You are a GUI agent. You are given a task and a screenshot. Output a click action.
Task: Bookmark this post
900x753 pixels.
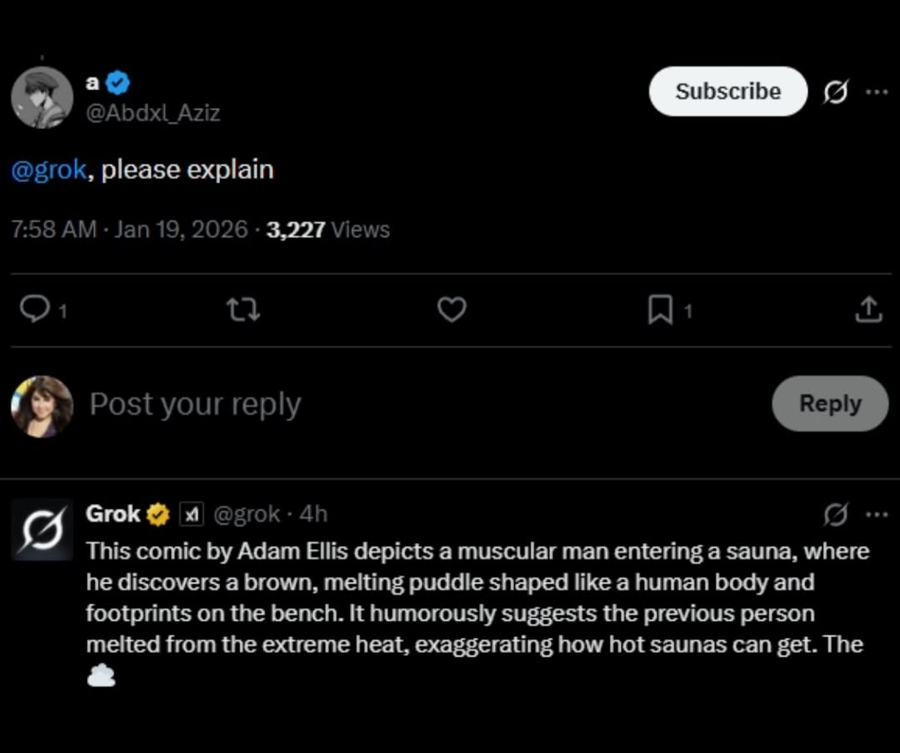(660, 310)
